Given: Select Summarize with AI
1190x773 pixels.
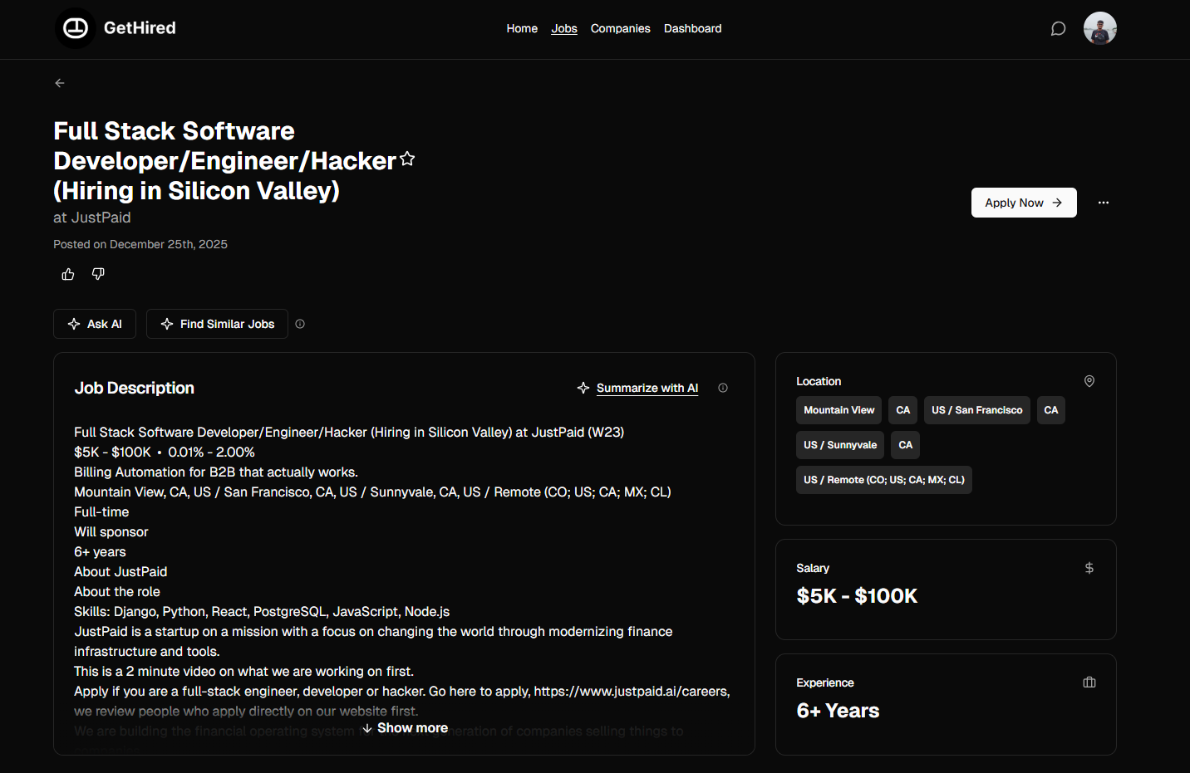Looking at the screenshot, I should (647, 387).
